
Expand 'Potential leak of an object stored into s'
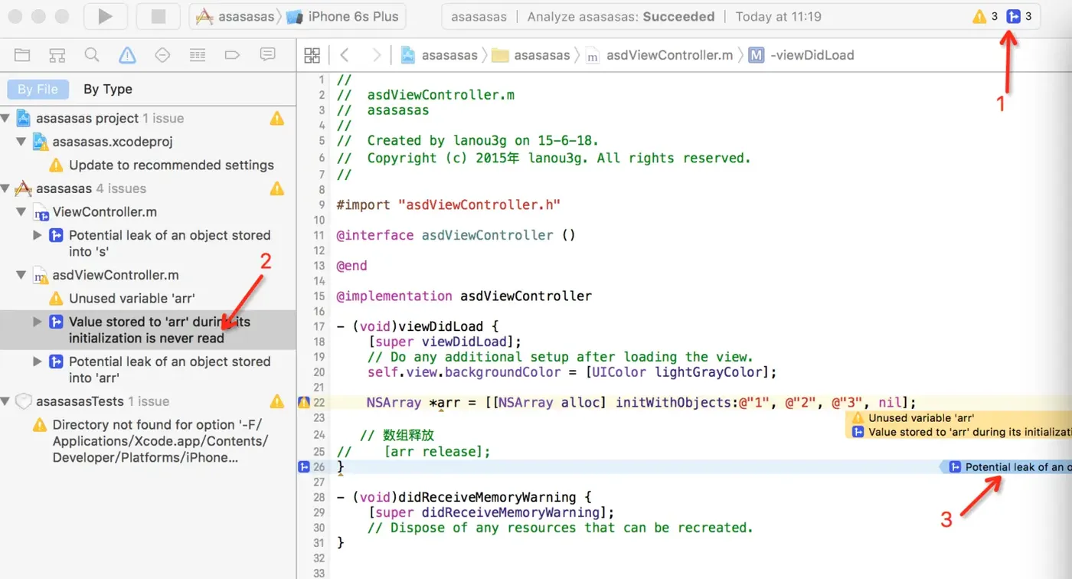[37, 235]
